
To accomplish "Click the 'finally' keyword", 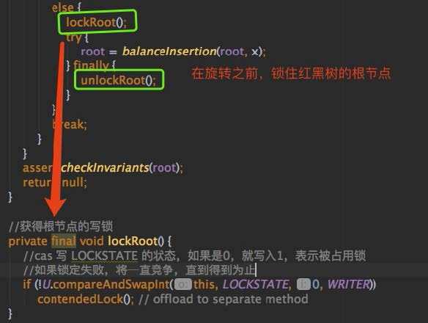I will coord(91,65).
